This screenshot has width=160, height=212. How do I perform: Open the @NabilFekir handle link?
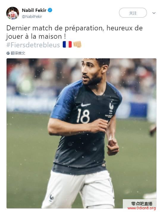click(32, 16)
